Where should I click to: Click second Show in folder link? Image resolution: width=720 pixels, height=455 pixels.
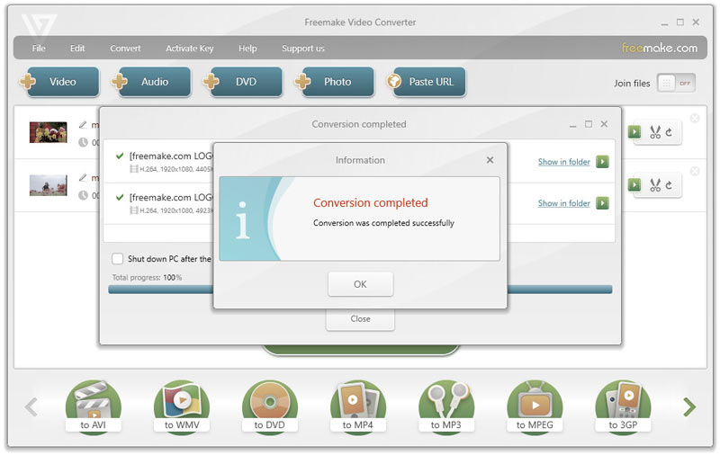tap(564, 203)
